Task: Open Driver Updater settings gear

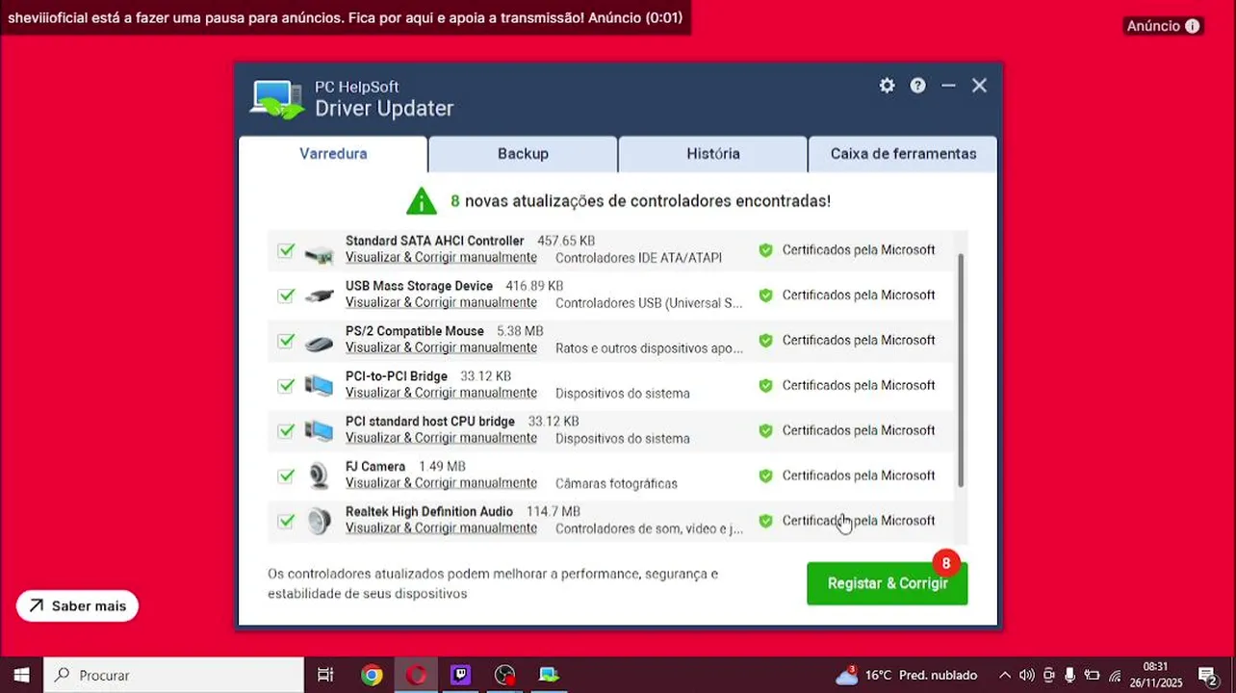Action: [x=887, y=86]
